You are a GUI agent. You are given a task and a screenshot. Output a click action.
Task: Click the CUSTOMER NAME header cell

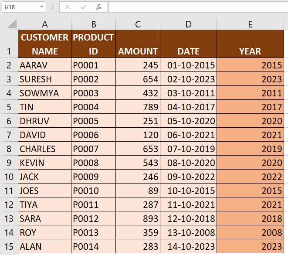tap(44, 44)
